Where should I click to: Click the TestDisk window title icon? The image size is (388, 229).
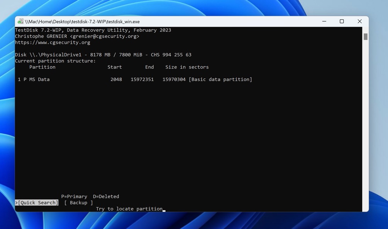click(20, 22)
